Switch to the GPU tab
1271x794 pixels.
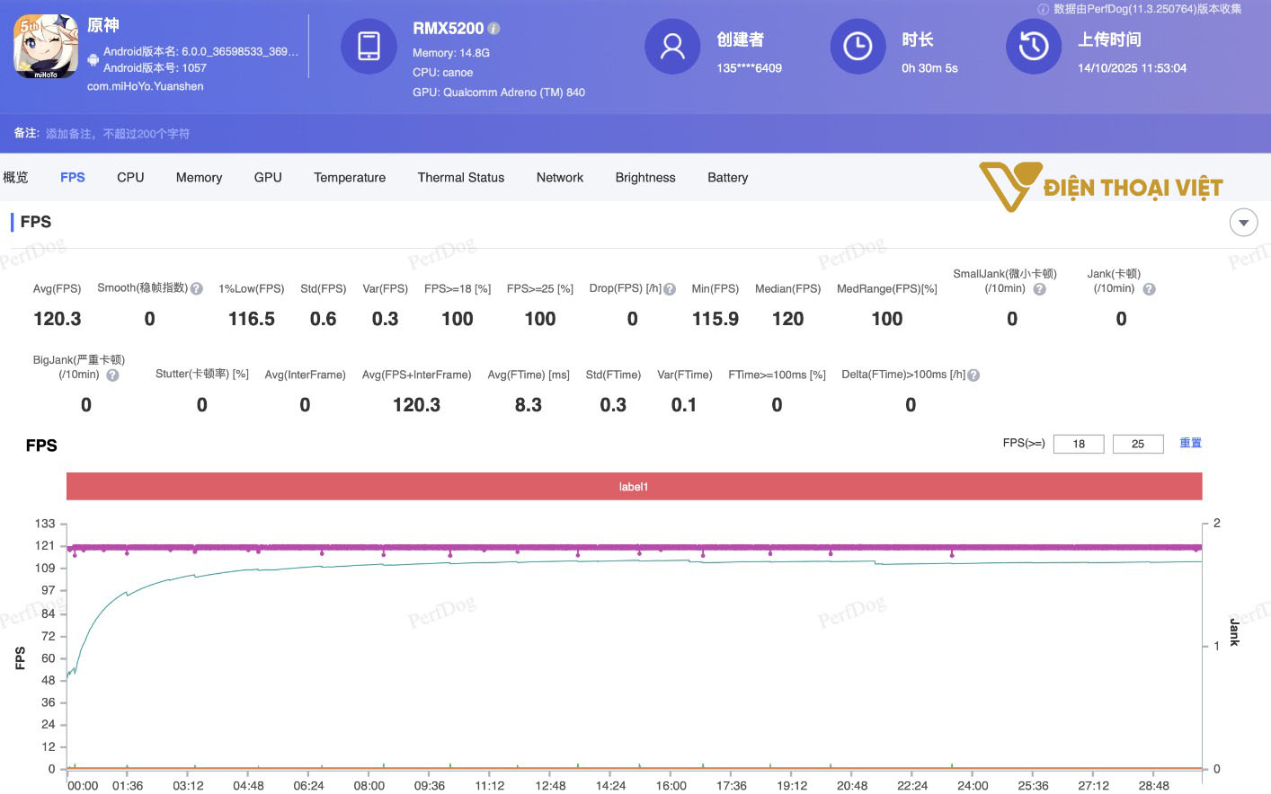267,177
